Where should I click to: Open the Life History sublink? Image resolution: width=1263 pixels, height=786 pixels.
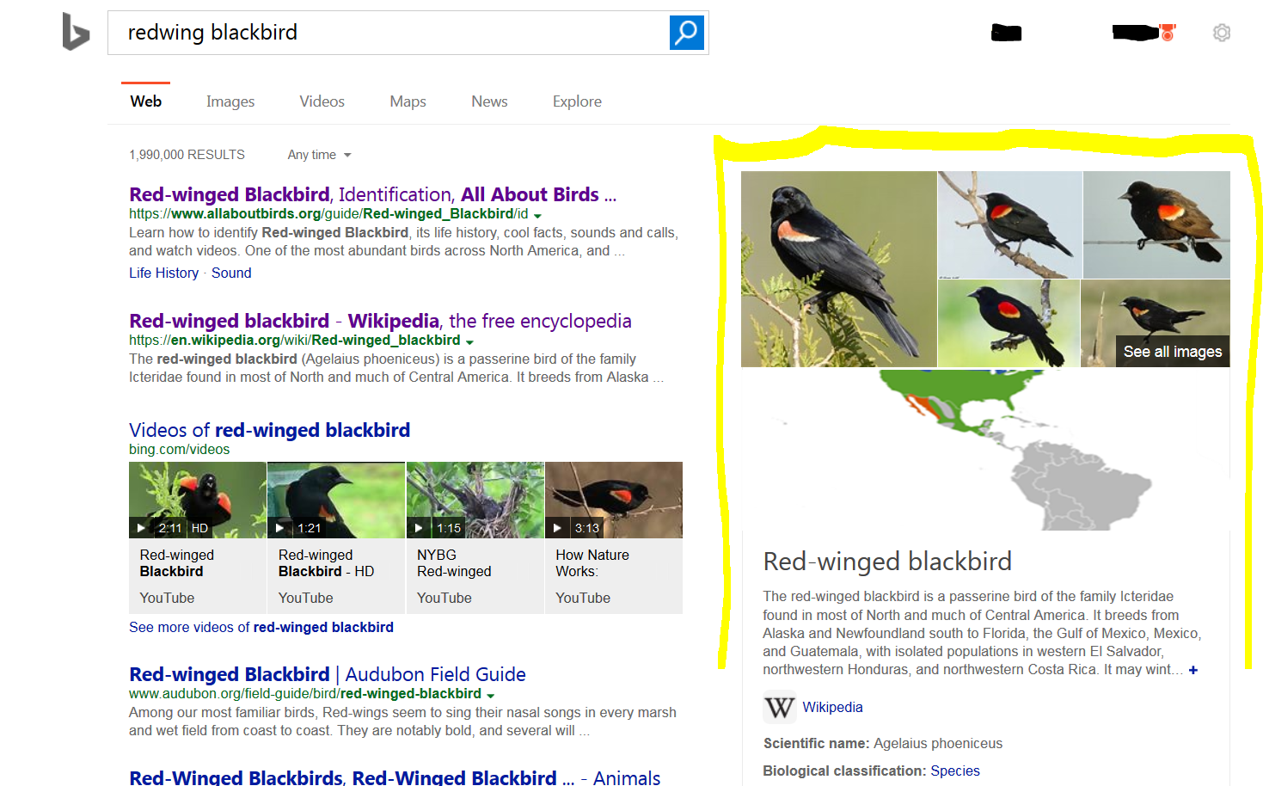point(163,273)
